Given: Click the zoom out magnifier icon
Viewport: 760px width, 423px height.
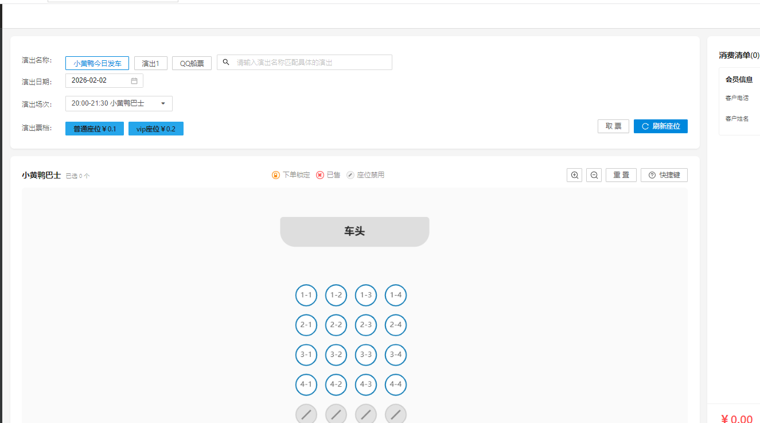Looking at the screenshot, I should pyautogui.click(x=594, y=175).
